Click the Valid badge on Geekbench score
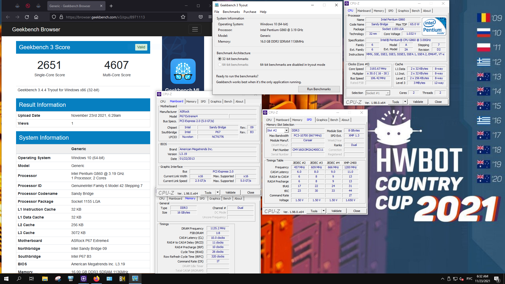505x284 pixels. pos(141,47)
